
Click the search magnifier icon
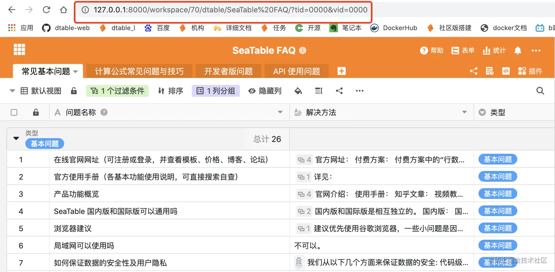pos(540,91)
